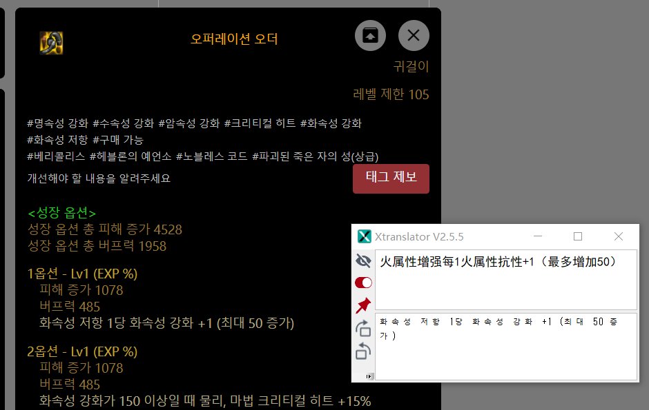
Task: Click the 귀걸이 item type text
Action: click(x=411, y=66)
